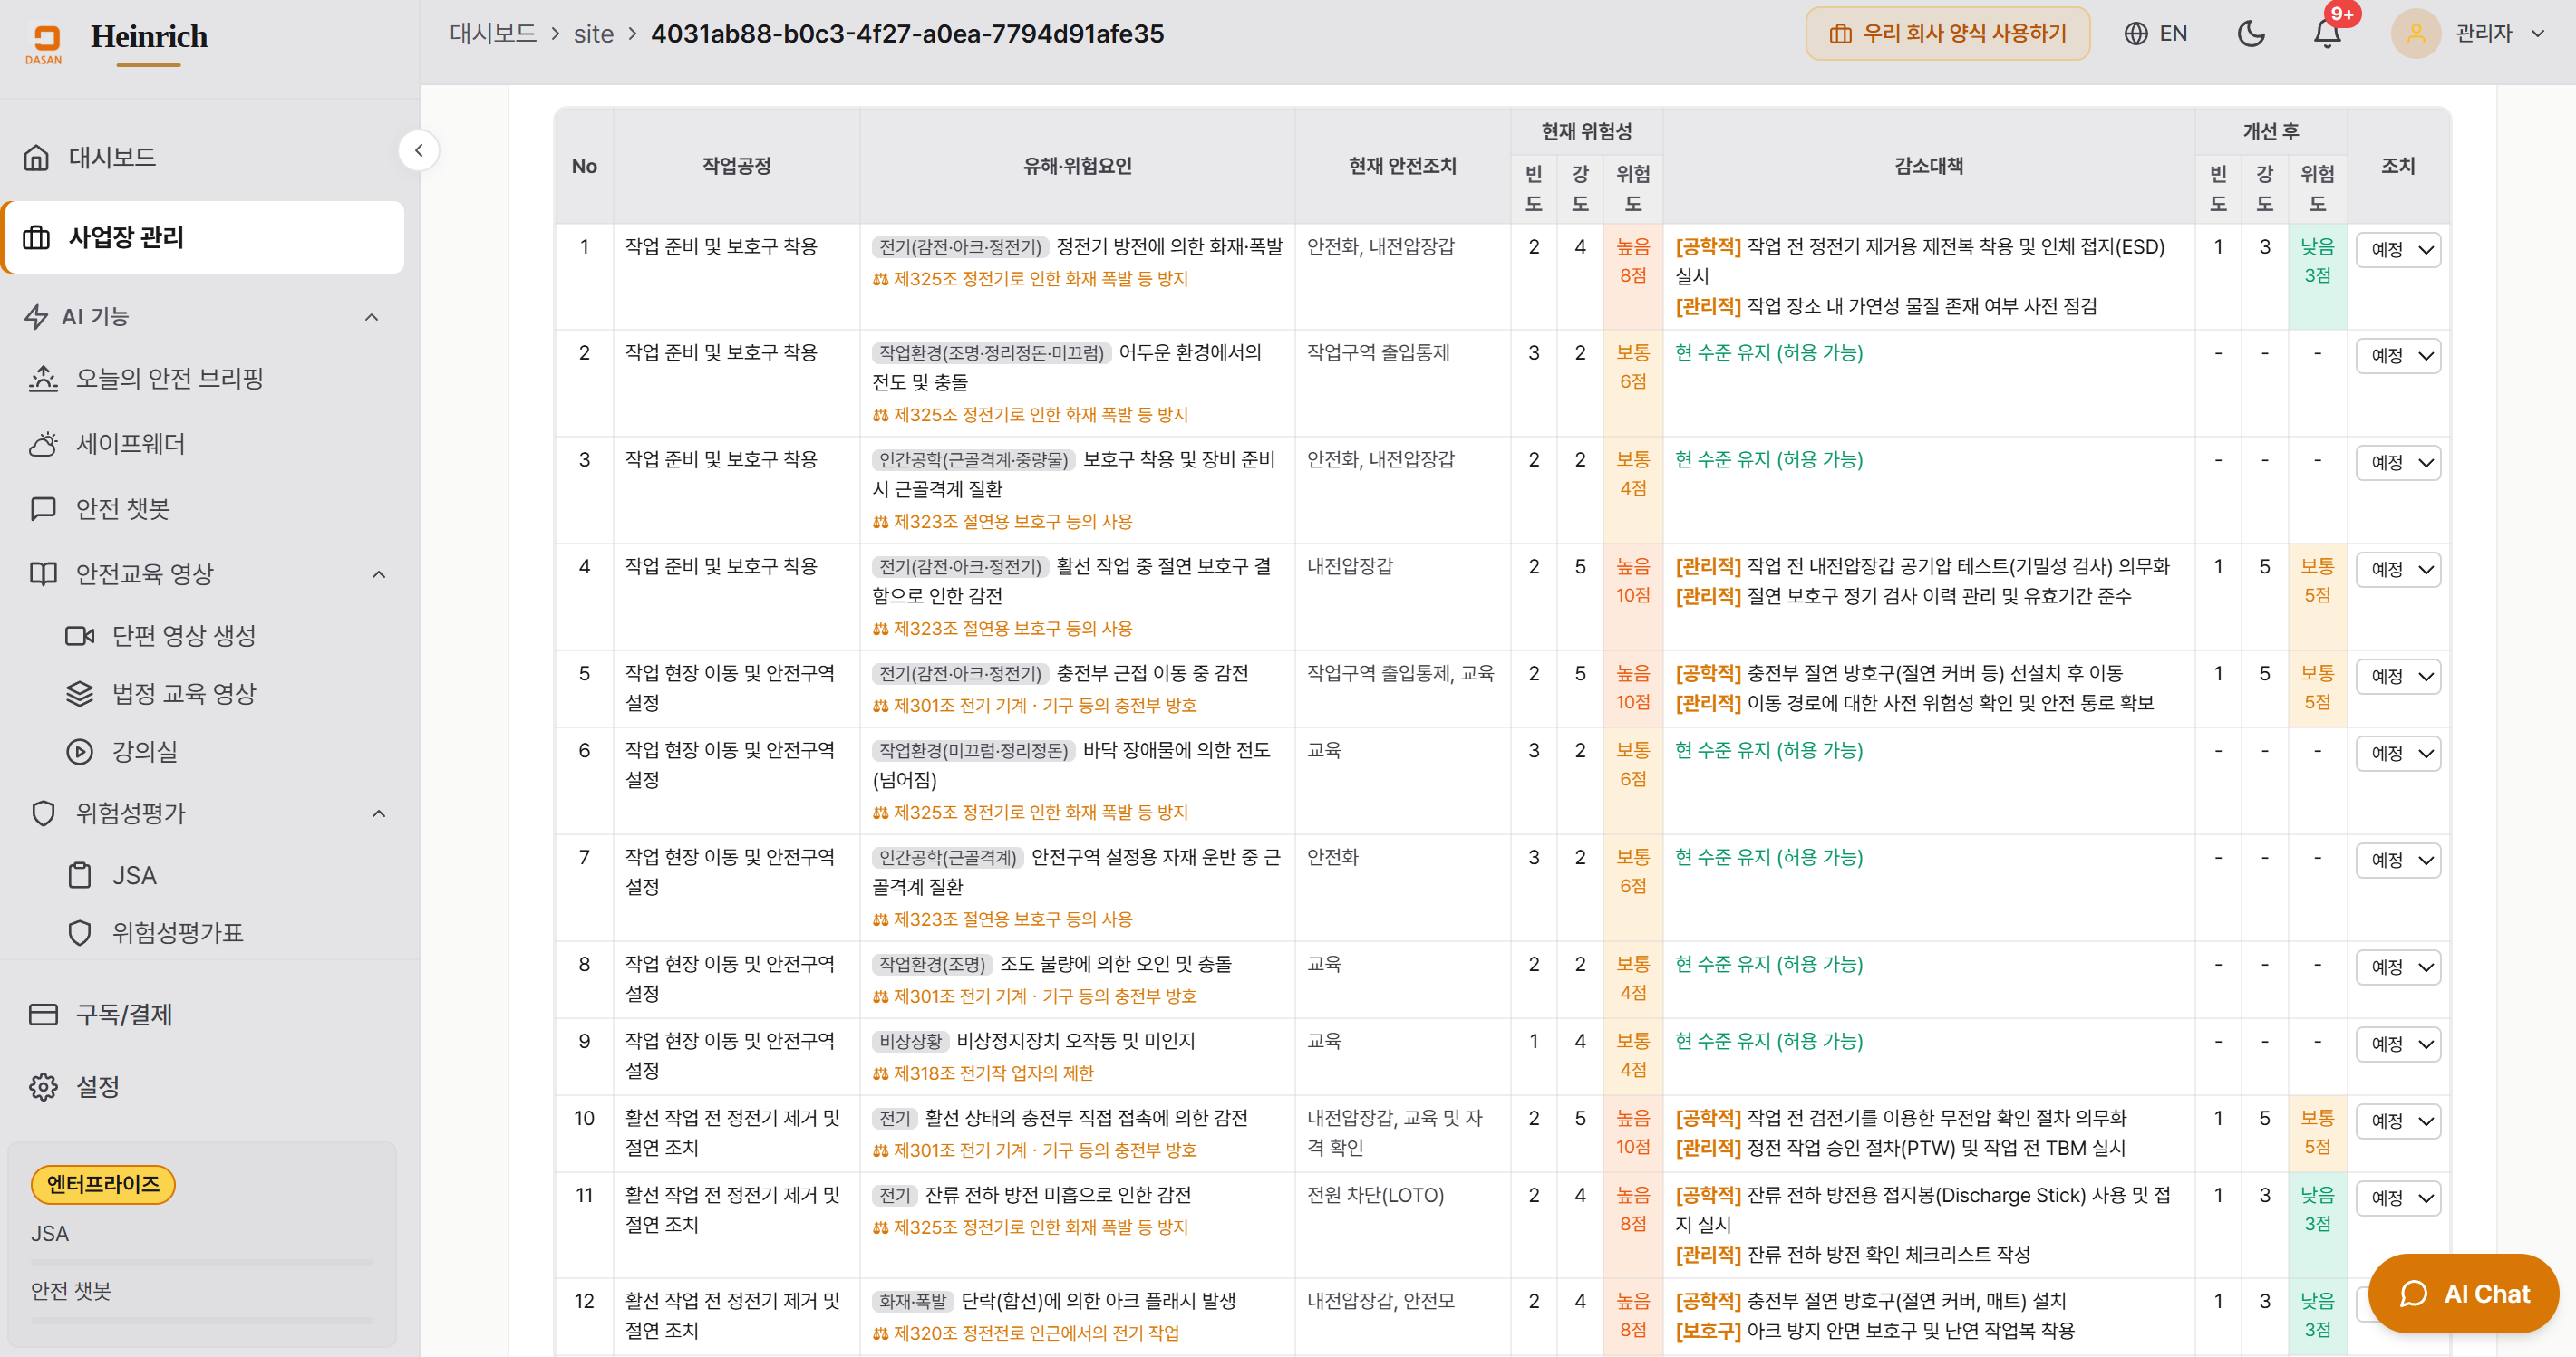
Task: Click law link 제323조 절연용 보호구 in row 3
Action: (1002, 521)
